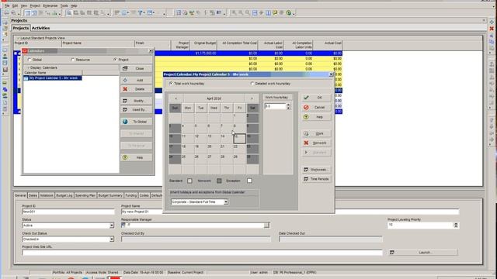Open the Status dropdown showing Active
The height and width of the screenshot is (279, 497).
point(112,226)
